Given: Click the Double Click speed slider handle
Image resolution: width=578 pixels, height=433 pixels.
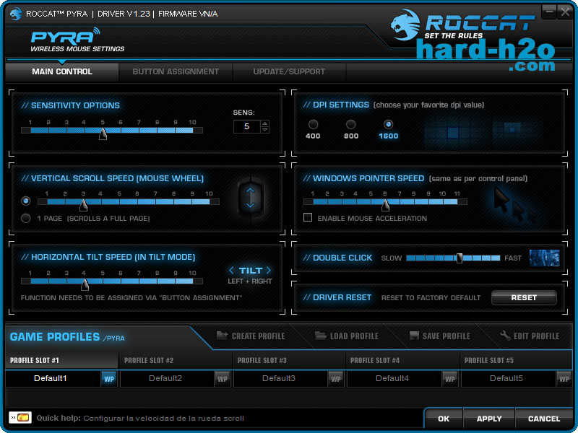Looking at the screenshot, I should pos(460,258).
